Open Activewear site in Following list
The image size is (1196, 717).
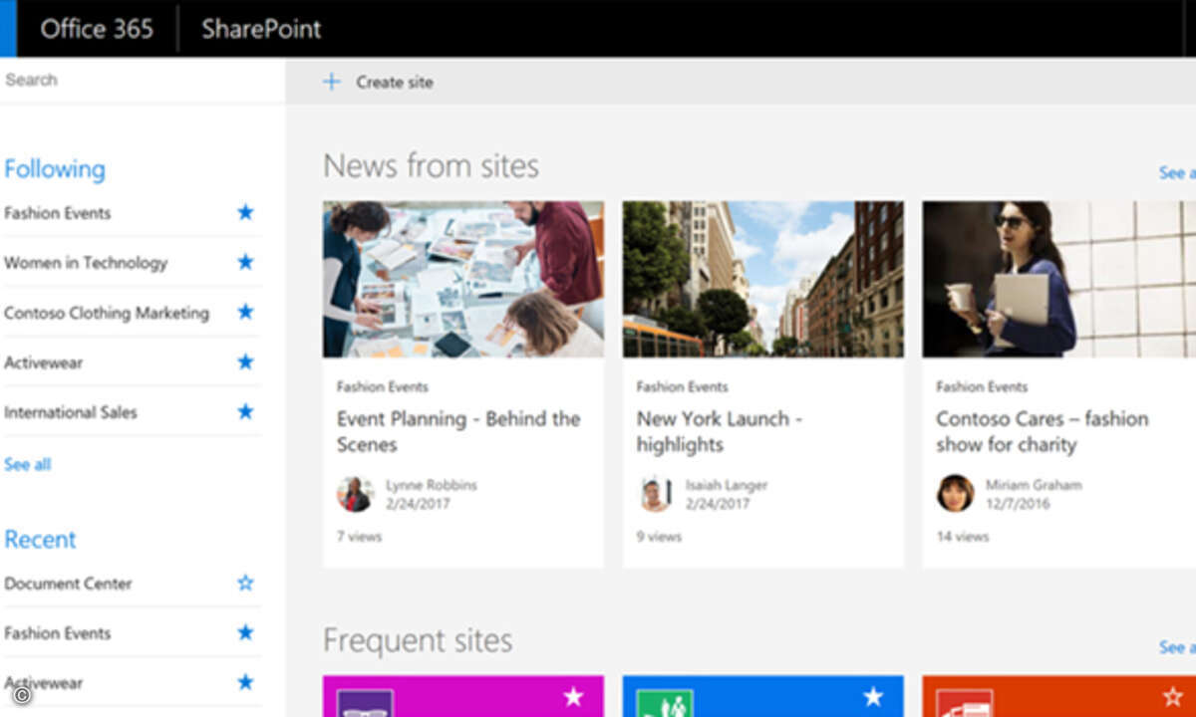tap(44, 362)
